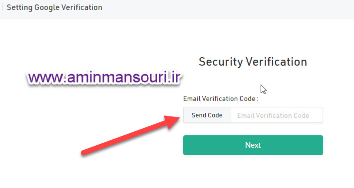Click the placeholder text Email Verification Code
The height and width of the screenshot is (188, 354).
pyautogui.click(x=273, y=115)
